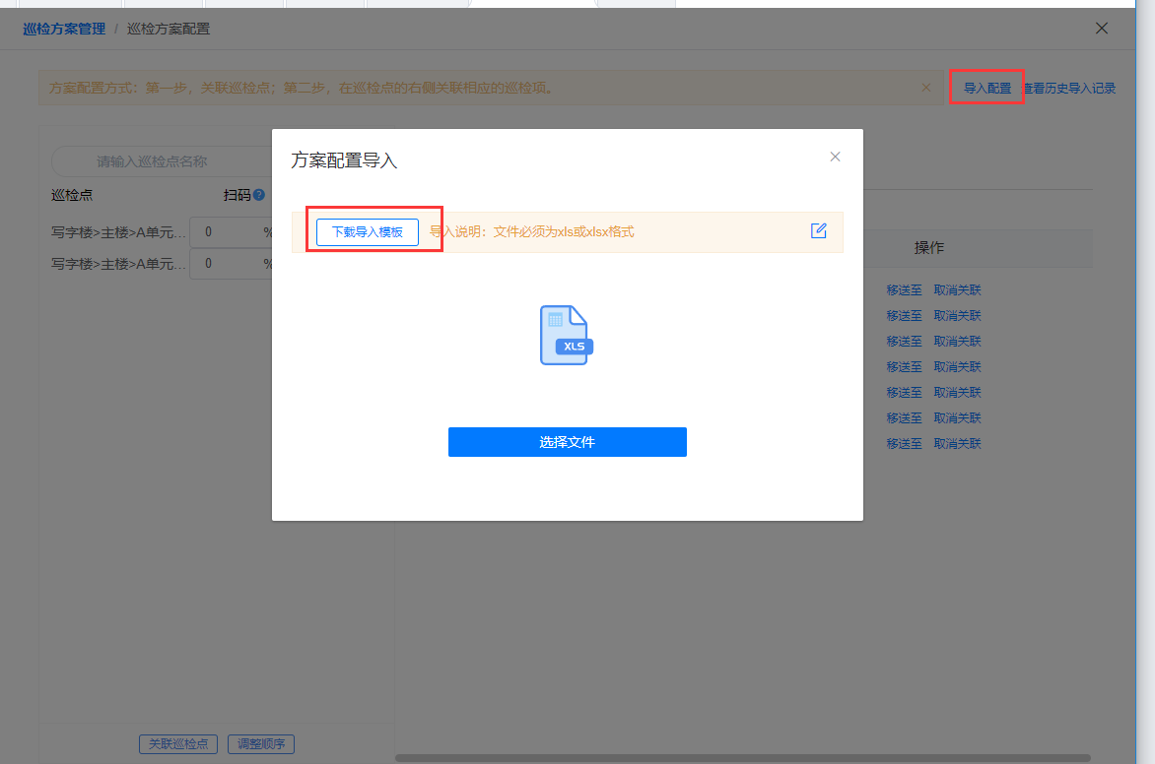Click the XLS file icon
Viewport: 1155px width, 764px height.
567,336
